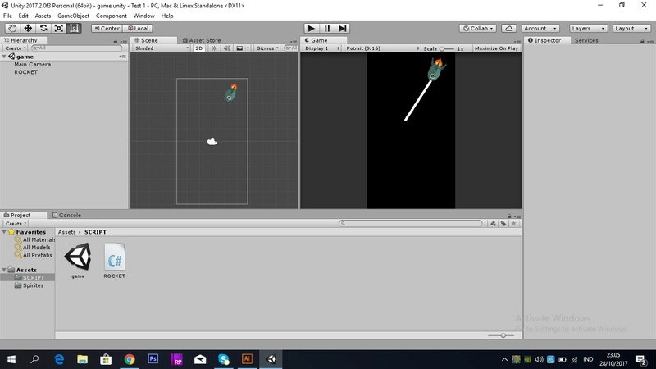This screenshot has width=656, height=369.
Task: Save search star icon in Project
Action: pyautogui.click(x=514, y=223)
